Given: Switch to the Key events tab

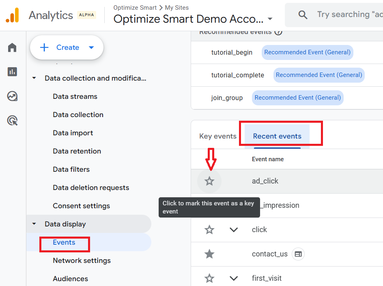Looking at the screenshot, I should 218,136.
